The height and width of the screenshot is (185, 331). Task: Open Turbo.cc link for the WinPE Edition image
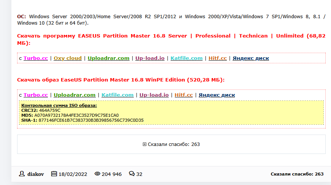pos(36,95)
